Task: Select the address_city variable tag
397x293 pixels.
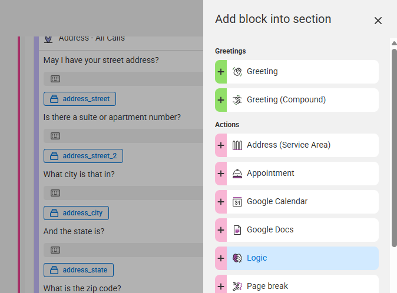Action: point(76,213)
